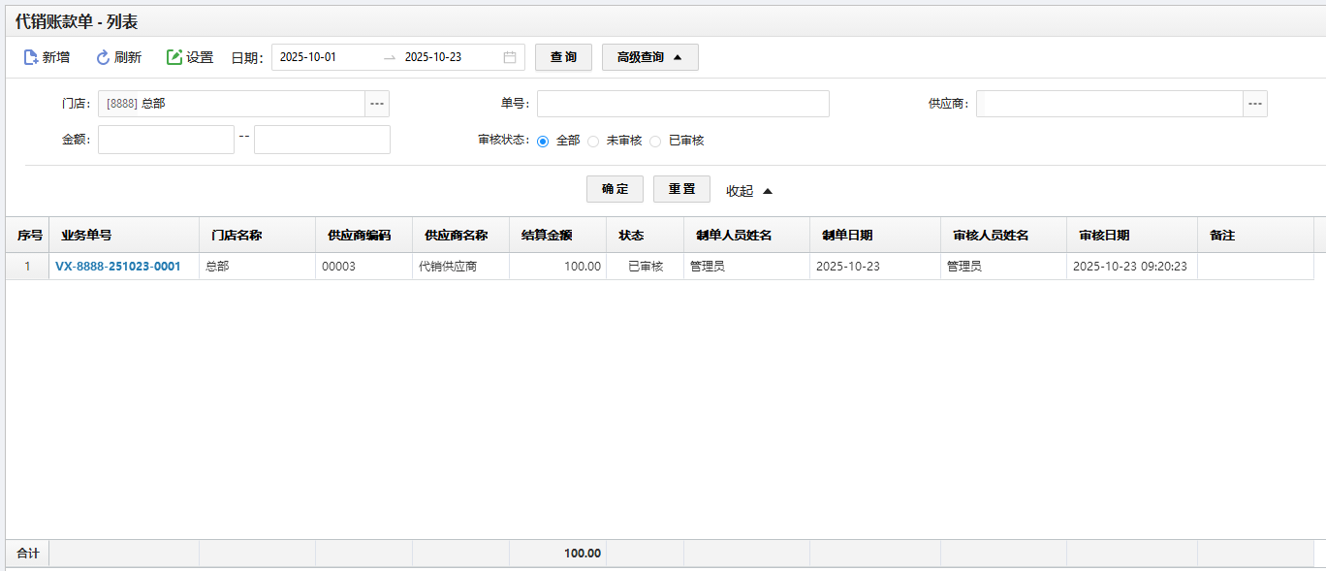
Task: Open order link VX-8888-251023-0001
Action: coord(118,267)
